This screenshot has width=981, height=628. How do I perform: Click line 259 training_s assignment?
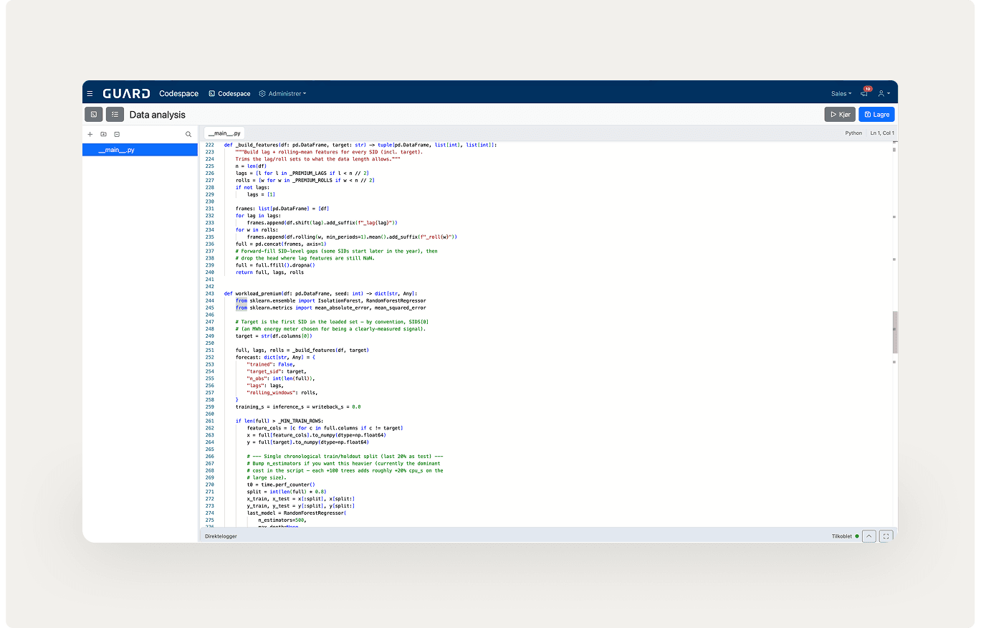point(298,406)
